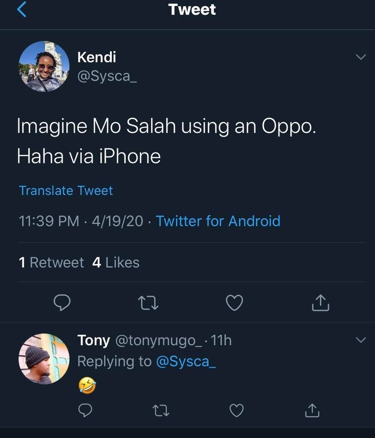Retweet Tony's reply

coord(161,411)
